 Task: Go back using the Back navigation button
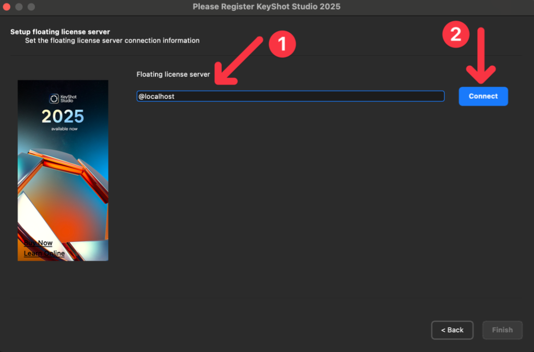point(452,330)
